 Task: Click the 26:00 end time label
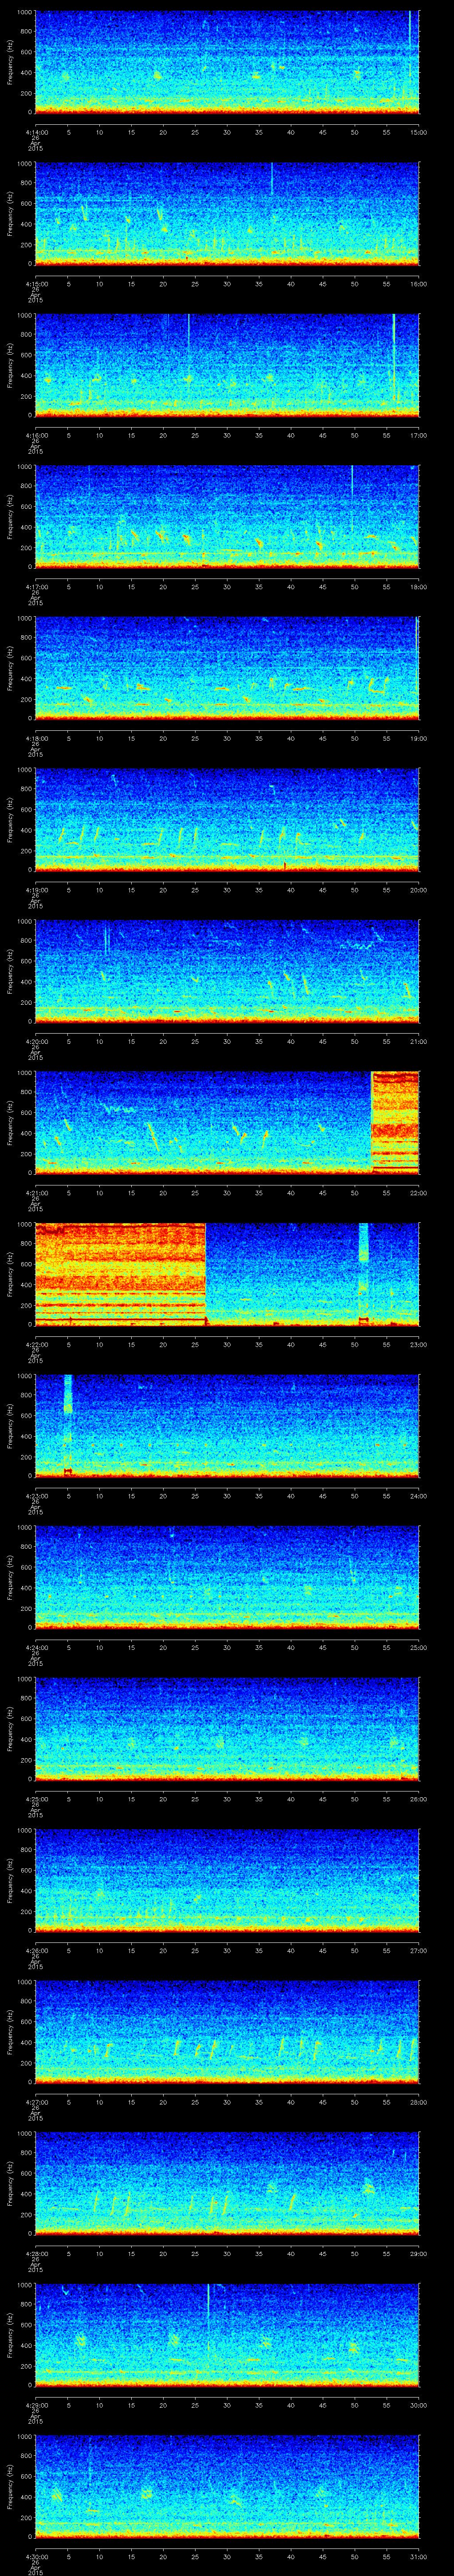[x=418, y=1799]
